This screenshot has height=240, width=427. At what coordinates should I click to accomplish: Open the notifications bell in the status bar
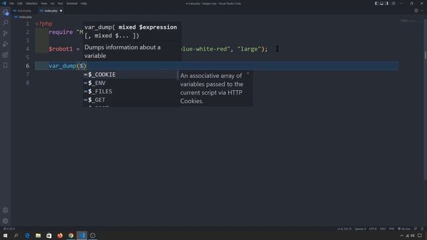422,229
